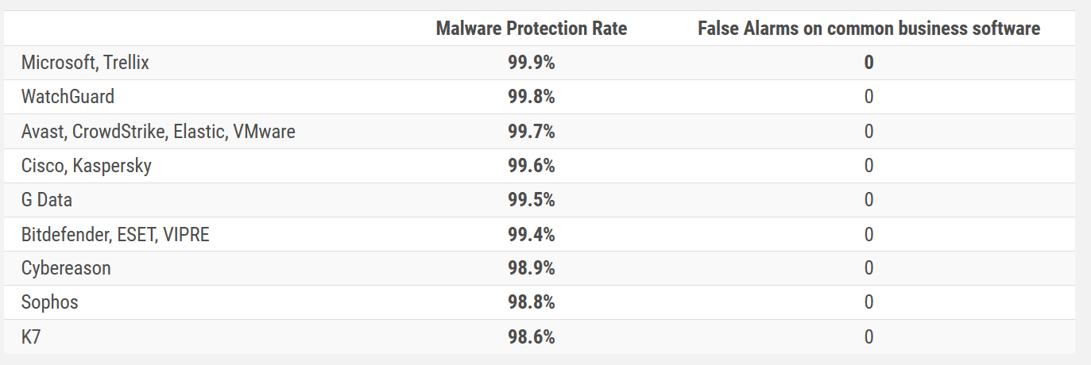This screenshot has width=1091, height=365.
Task: Click the 99.9% protection rate value
Action: (x=531, y=63)
